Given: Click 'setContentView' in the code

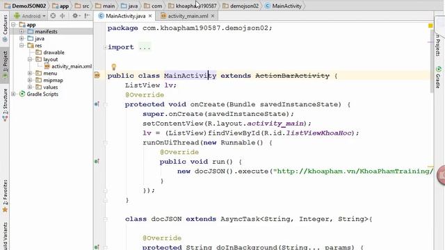Looking at the screenshot, I should (x=173, y=124).
